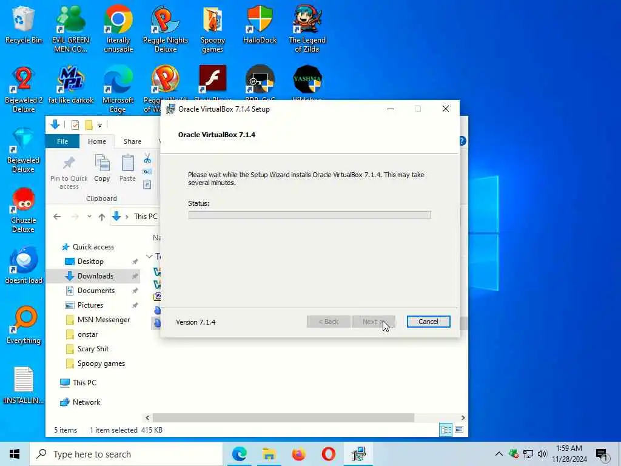Click the Up one level arrow
Screen dimensions: 621x466
[x=102, y=217]
